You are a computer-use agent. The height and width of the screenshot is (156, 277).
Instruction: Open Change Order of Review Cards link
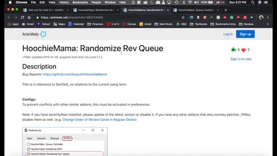99,120
